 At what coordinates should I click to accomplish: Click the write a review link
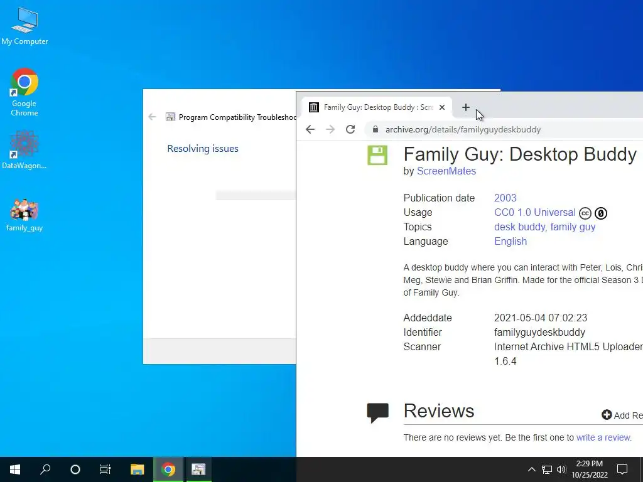pyautogui.click(x=603, y=437)
